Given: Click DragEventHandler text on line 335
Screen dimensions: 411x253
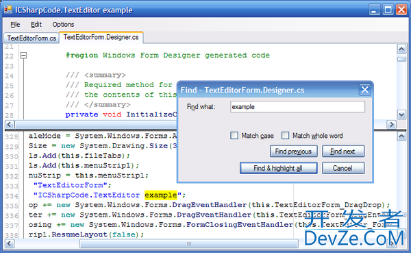Looking at the screenshot, I should 210,205.
